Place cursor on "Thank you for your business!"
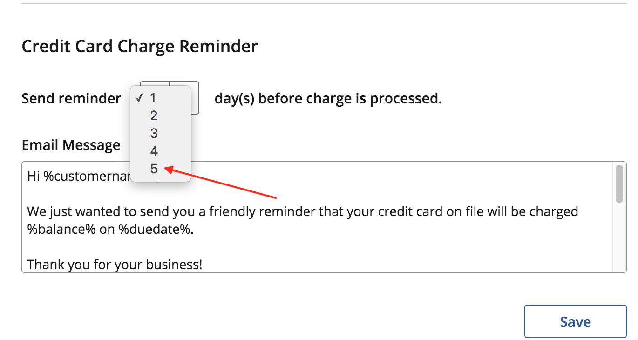This screenshot has height=340, width=638. (x=115, y=265)
